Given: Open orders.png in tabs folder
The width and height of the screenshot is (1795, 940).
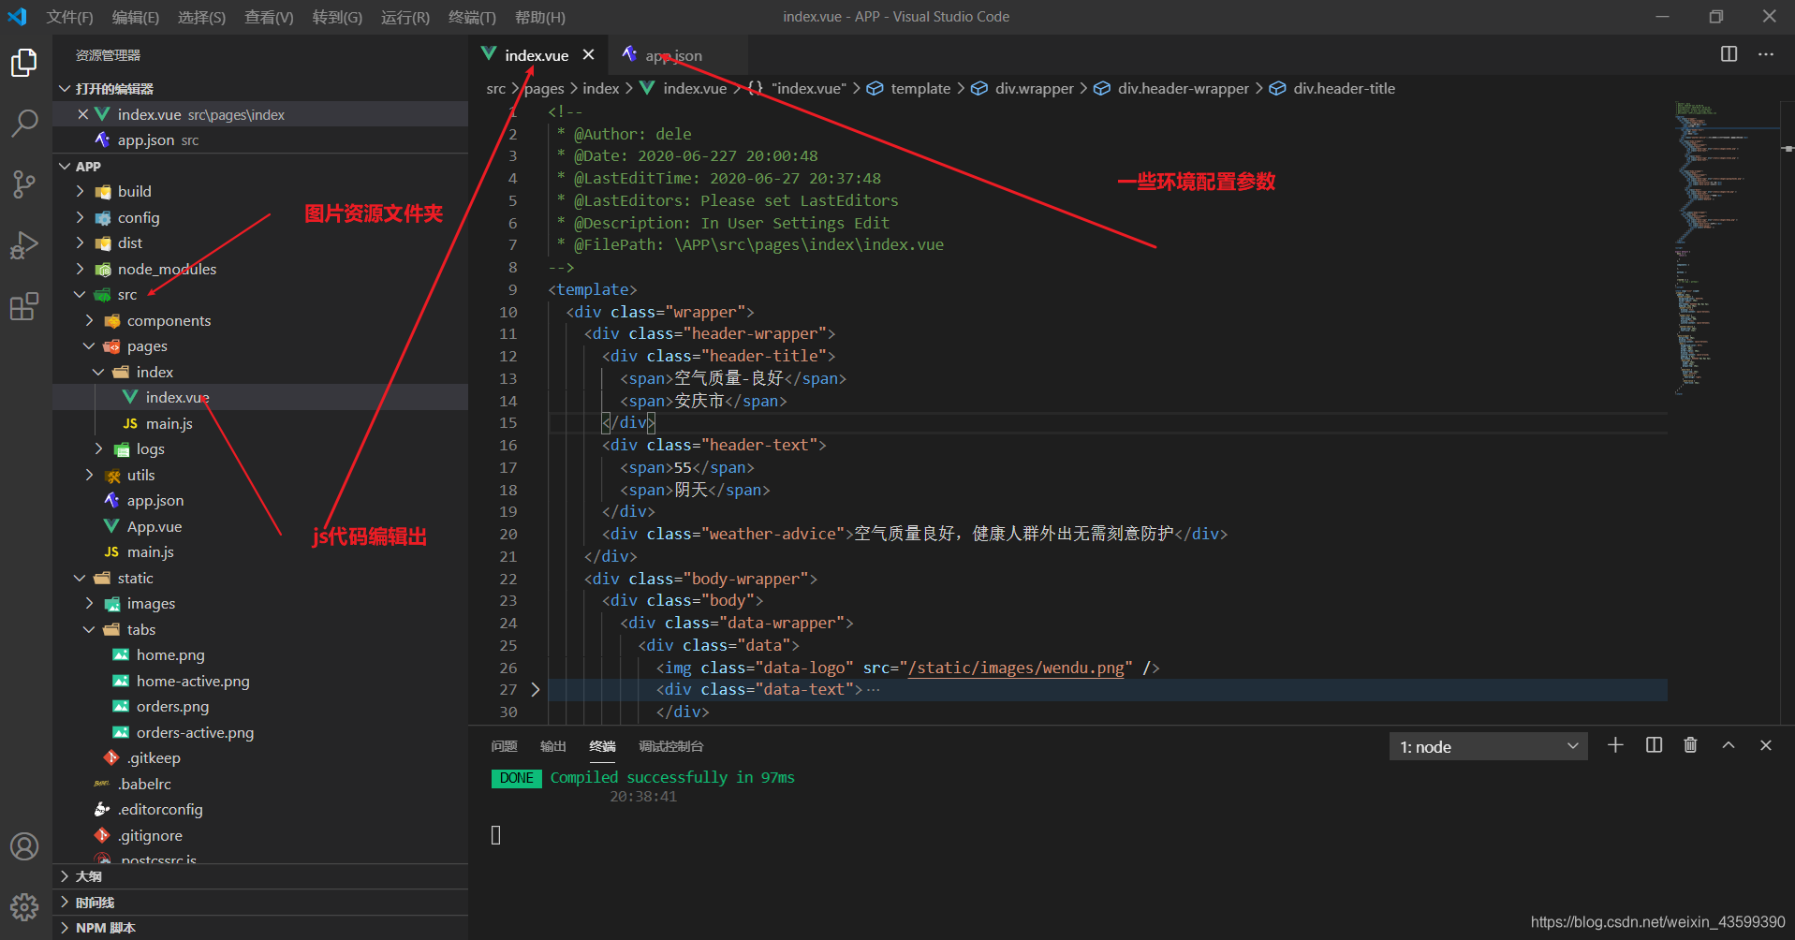Looking at the screenshot, I should pyautogui.click(x=260, y=706).
